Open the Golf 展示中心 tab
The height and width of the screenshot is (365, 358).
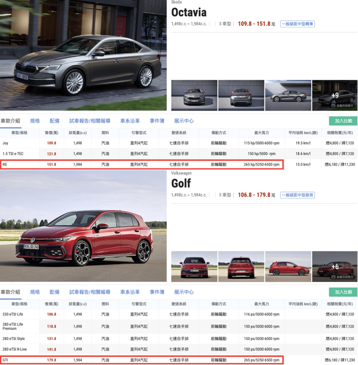pyautogui.click(x=184, y=292)
